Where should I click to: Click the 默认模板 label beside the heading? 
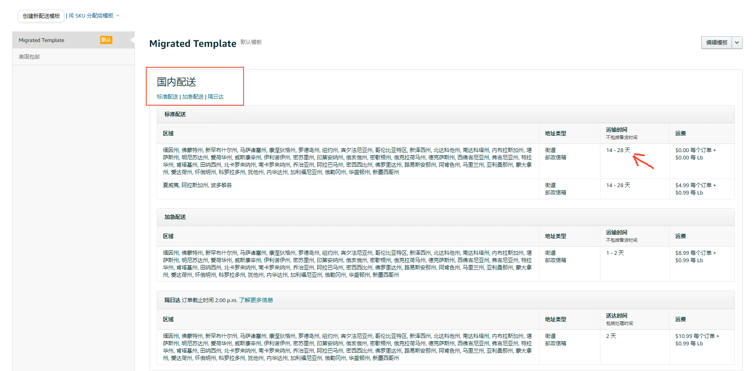(x=251, y=42)
